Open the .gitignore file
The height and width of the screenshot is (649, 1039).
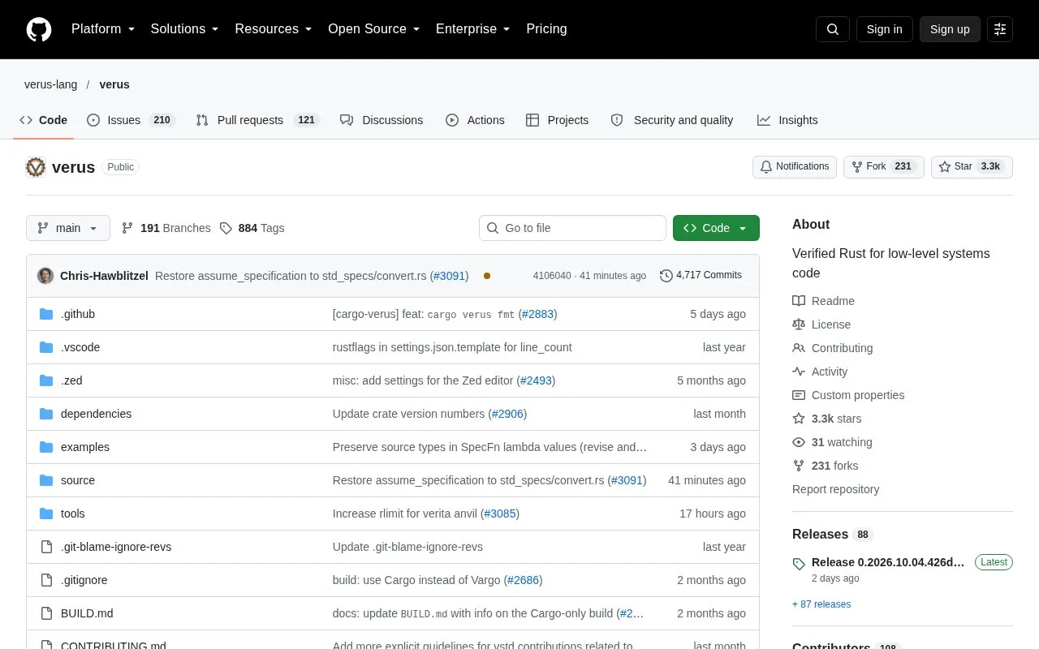pos(84,580)
